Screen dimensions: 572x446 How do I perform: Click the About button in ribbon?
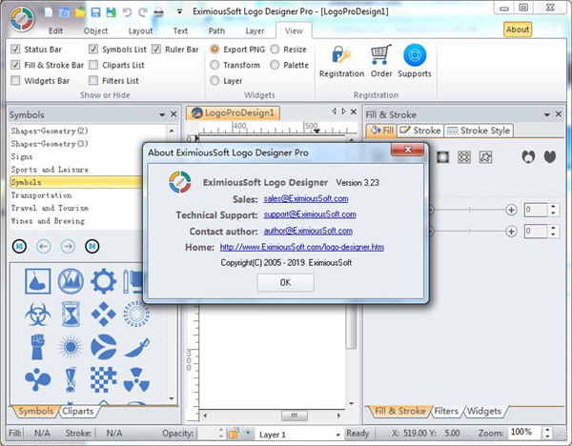pyautogui.click(x=518, y=30)
